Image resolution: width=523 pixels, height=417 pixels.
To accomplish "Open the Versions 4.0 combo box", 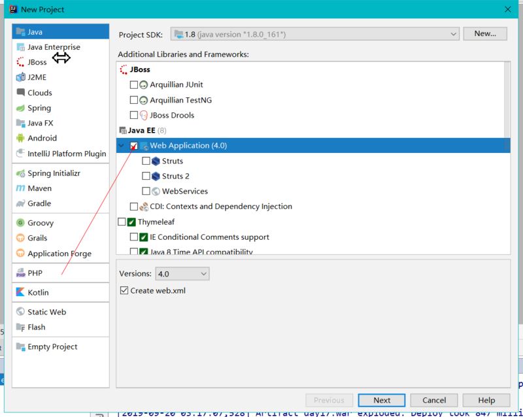I will point(182,274).
